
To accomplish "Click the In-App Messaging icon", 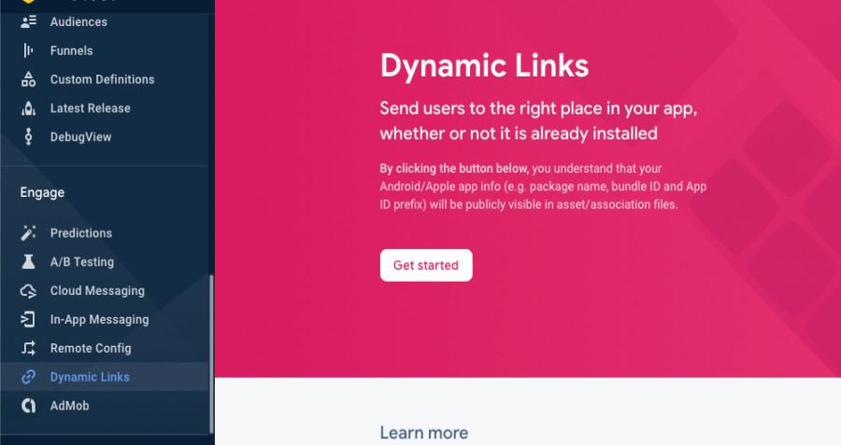I will click(x=28, y=319).
